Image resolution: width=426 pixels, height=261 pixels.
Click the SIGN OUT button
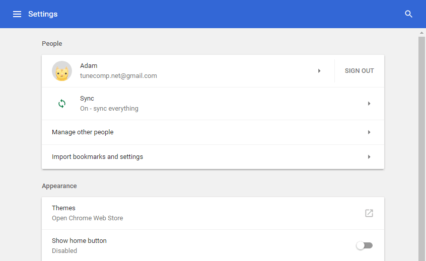click(x=359, y=71)
